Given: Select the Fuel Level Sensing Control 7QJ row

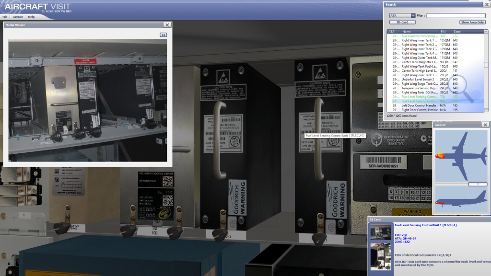Looking at the screenshot, I should click(435, 97).
